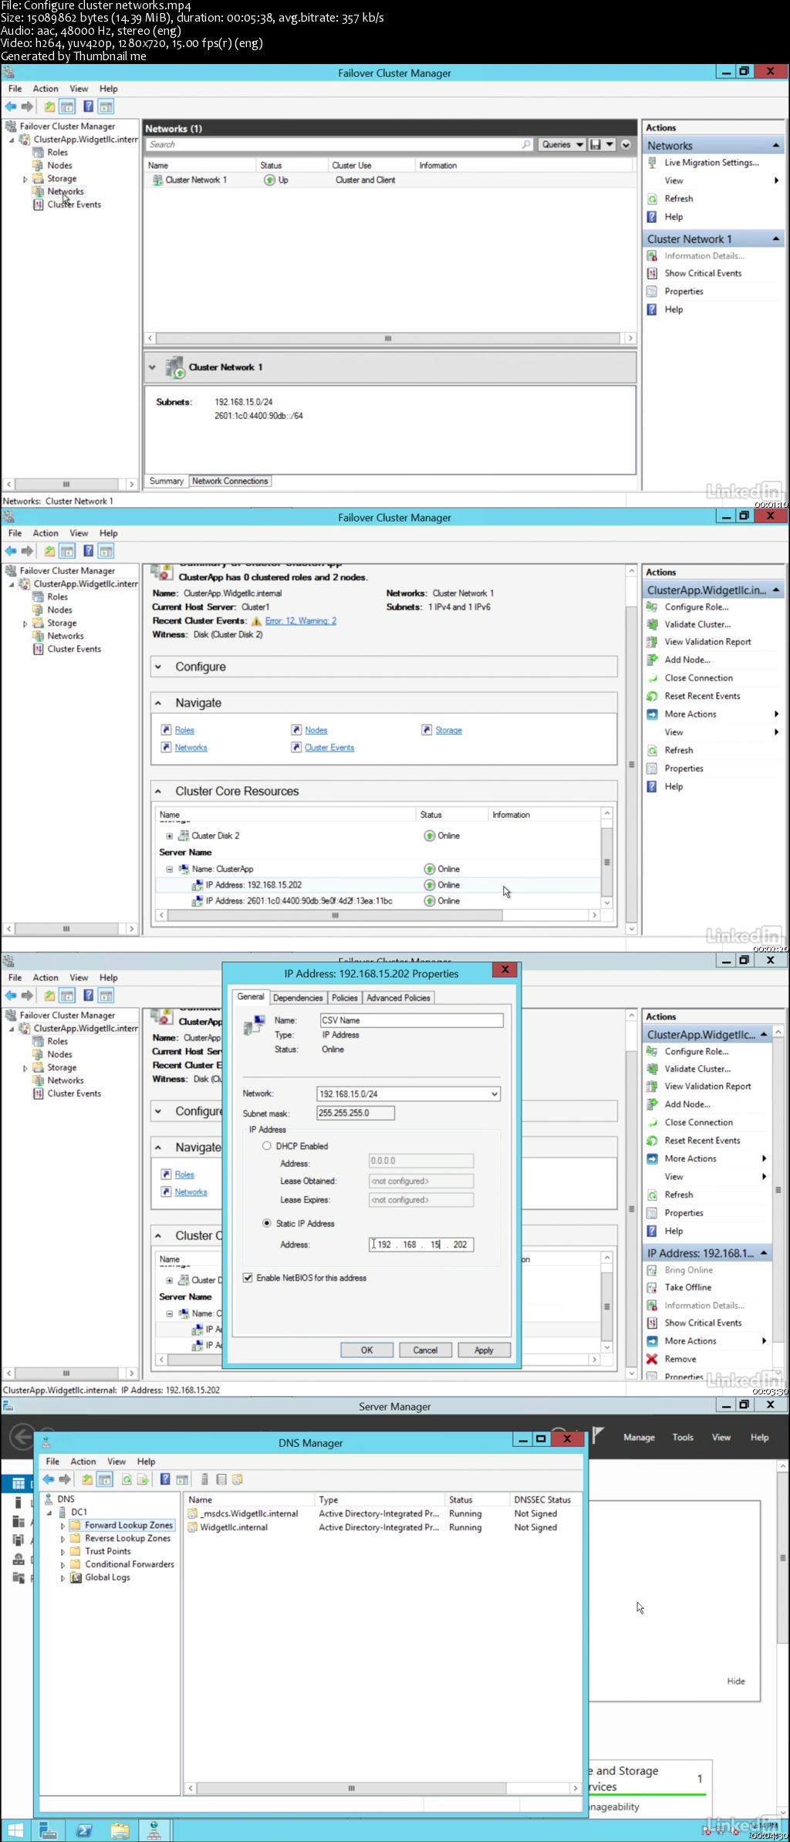Click the DNS Manager icon on the taskbar
Viewport: 790px width, 1842px height.
[x=154, y=1830]
